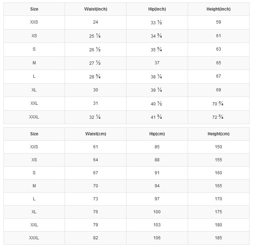Screen dimensions: 253x246
Task: Select the hip value 100 cm cell
Action: click(157, 212)
